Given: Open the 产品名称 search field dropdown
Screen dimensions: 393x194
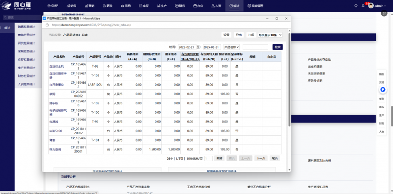Looking at the screenshot, I should click(x=231, y=47).
